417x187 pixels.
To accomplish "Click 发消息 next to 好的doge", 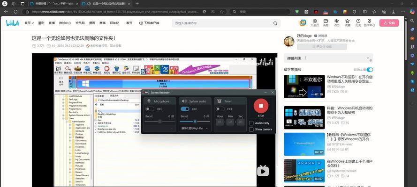I will (x=321, y=36).
